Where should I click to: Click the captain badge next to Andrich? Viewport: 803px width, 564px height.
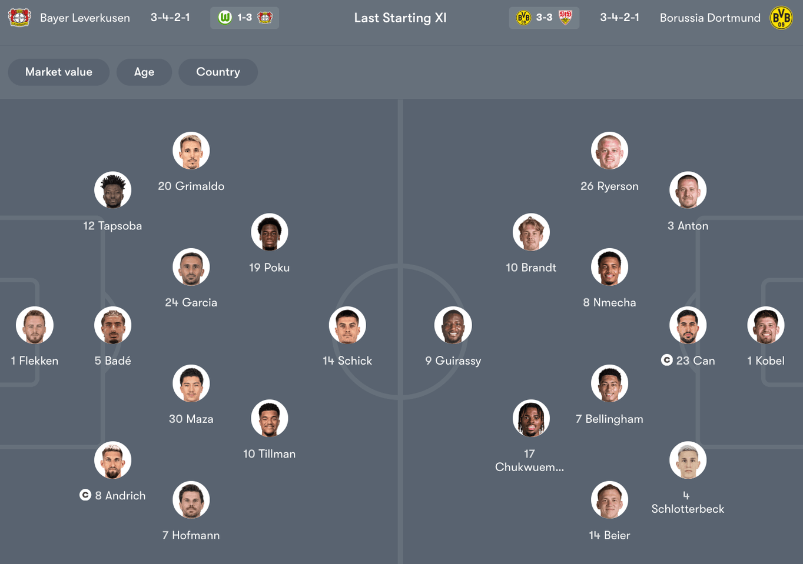pyautogui.click(x=85, y=495)
